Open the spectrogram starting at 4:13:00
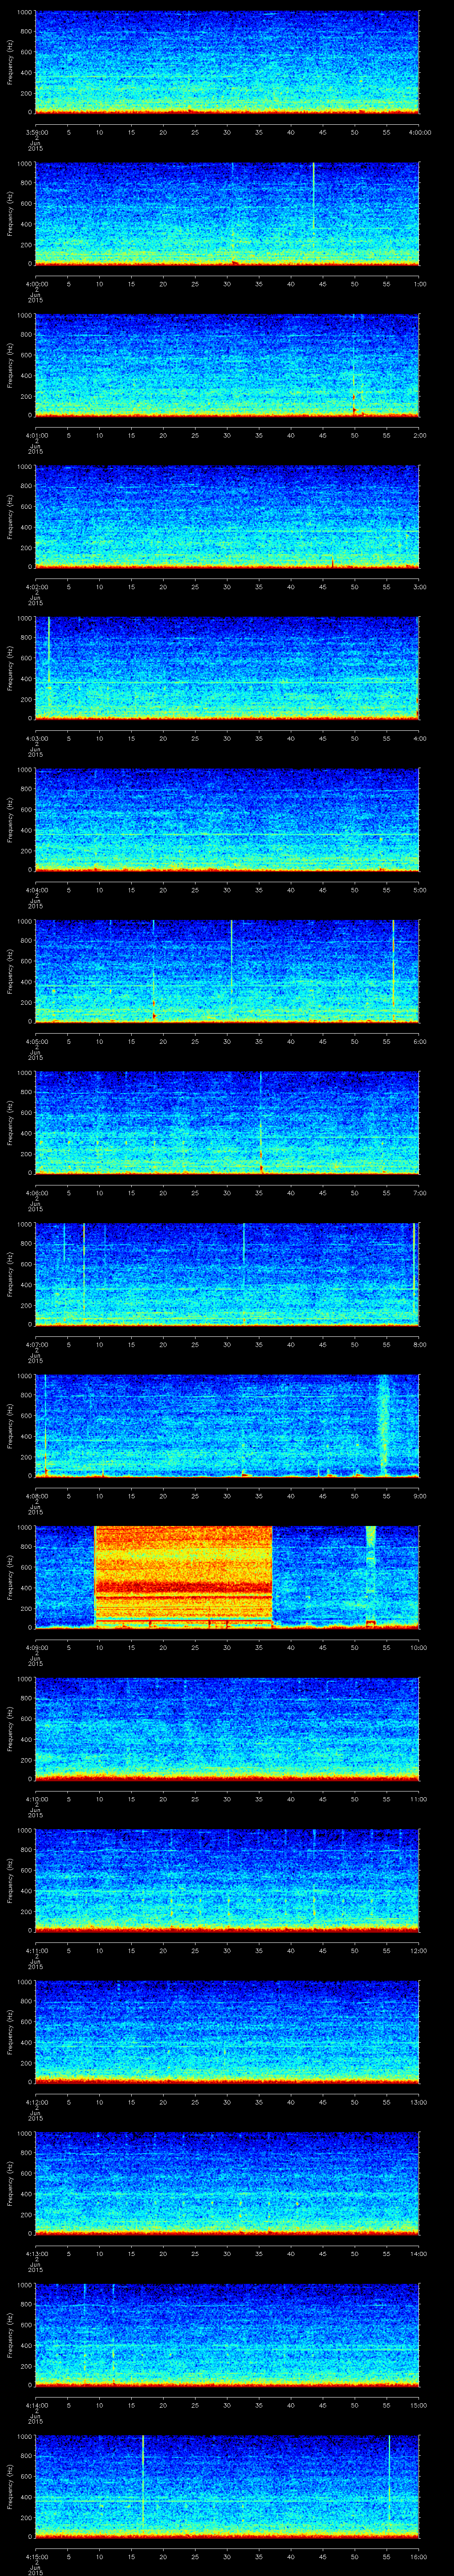Viewport: 454px width, 2576px height. point(227,2183)
